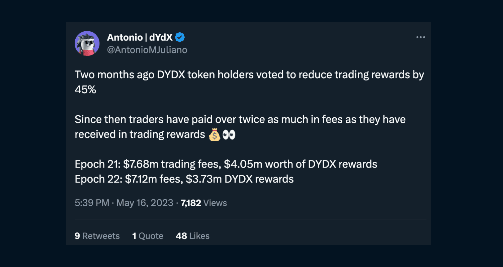The height and width of the screenshot is (267, 503).
Task: Click the eyes emoji
Action: (x=229, y=135)
